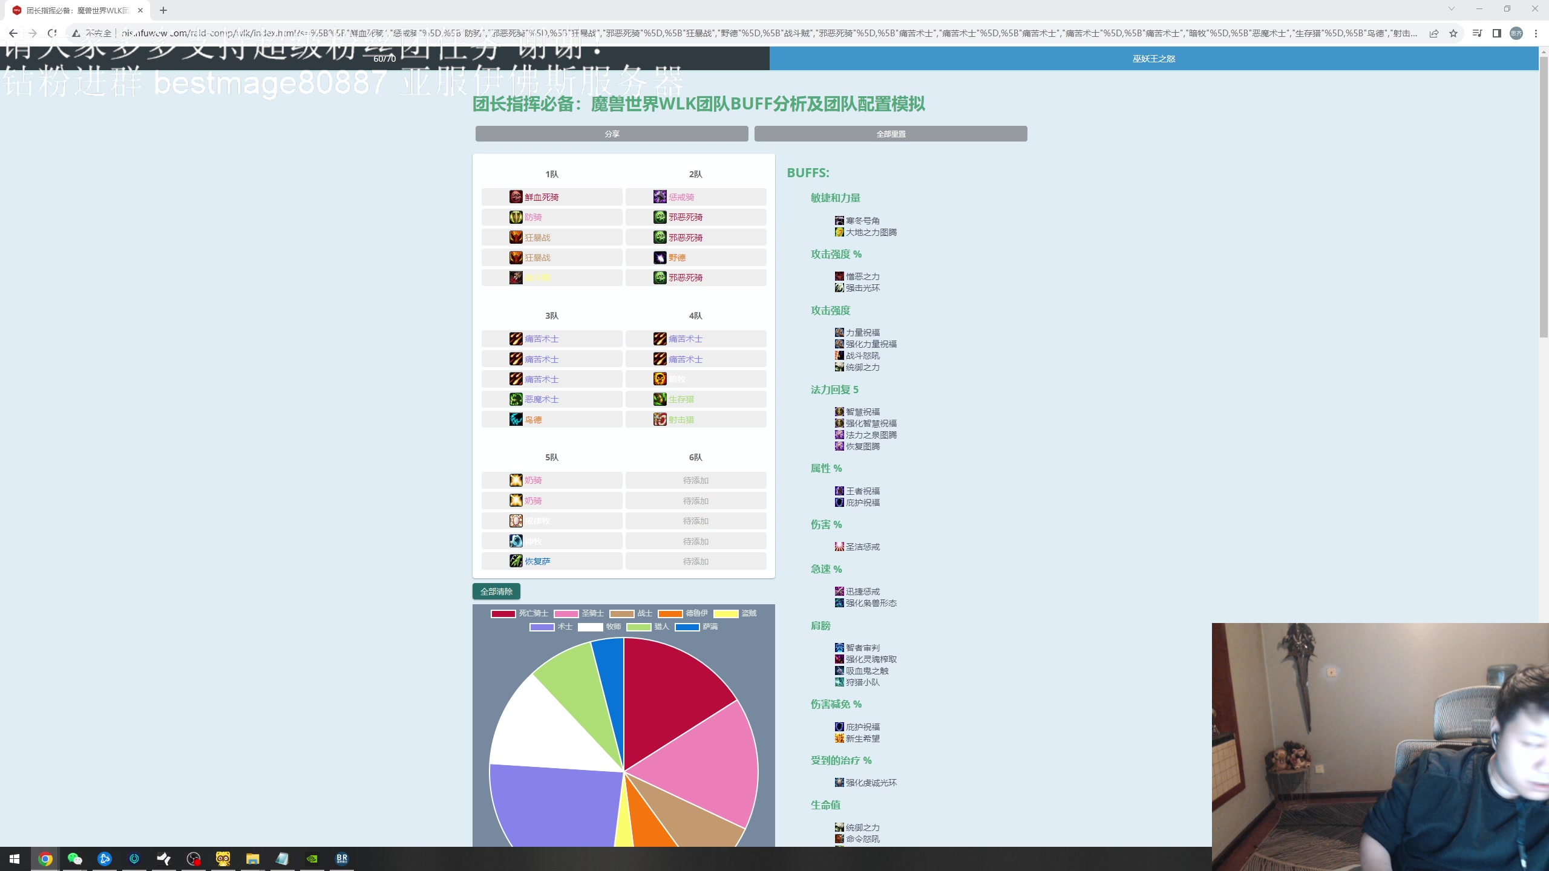The width and height of the screenshot is (1549, 871).
Task: Click the 战斗贼 rogue icon in 1队
Action: coord(516,278)
